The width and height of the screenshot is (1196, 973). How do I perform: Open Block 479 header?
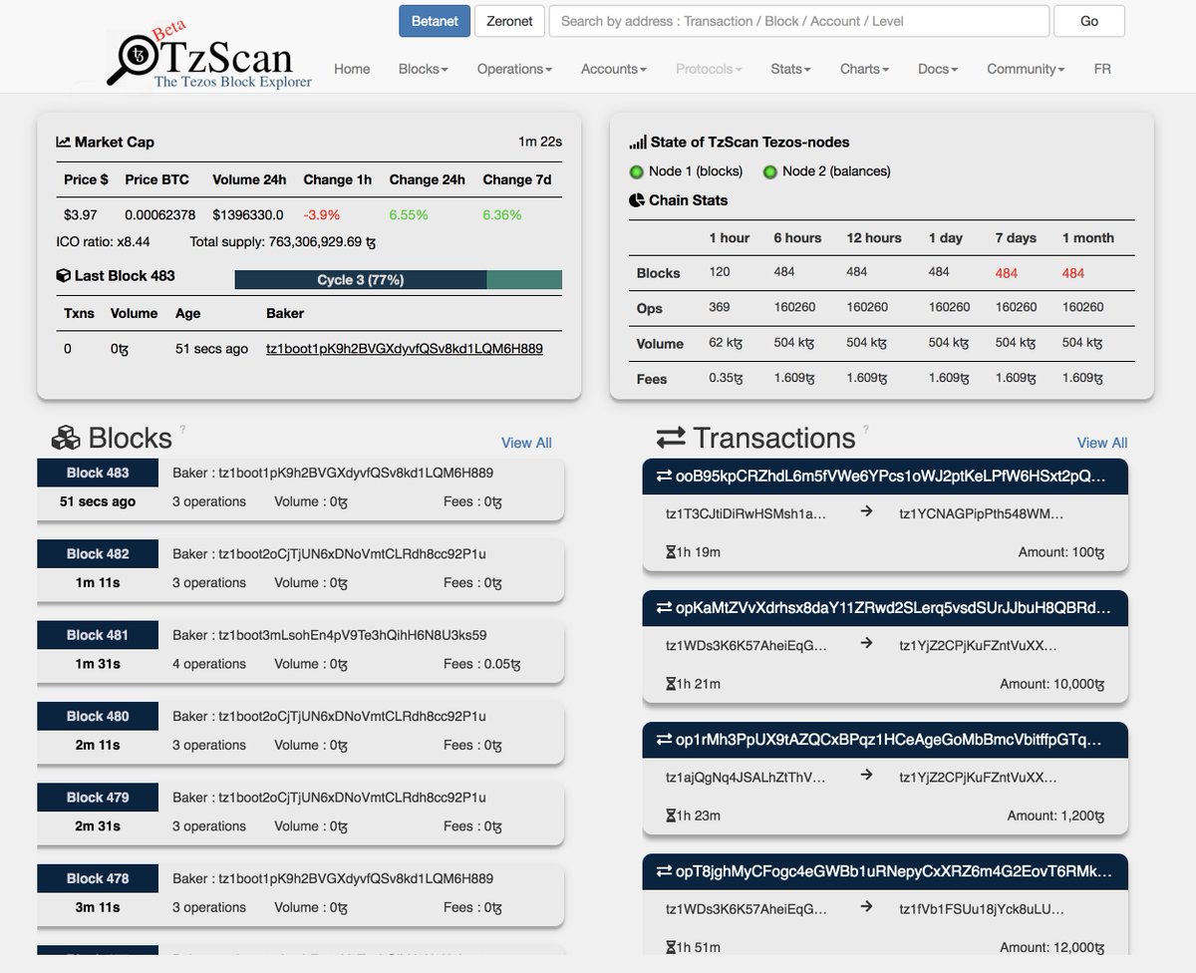tap(98, 798)
